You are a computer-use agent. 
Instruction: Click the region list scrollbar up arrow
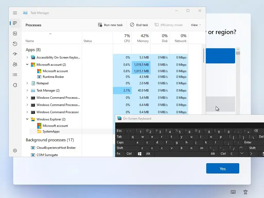pos(238,49)
